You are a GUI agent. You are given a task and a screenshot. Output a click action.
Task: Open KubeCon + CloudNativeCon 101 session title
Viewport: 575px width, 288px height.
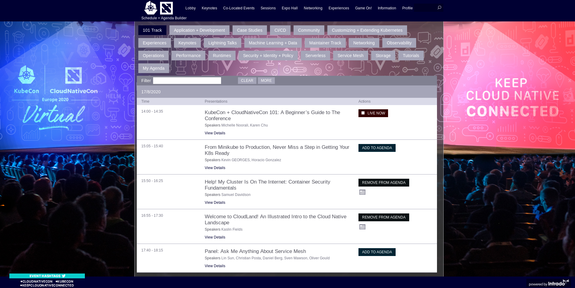pyautogui.click(x=272, y=115)
